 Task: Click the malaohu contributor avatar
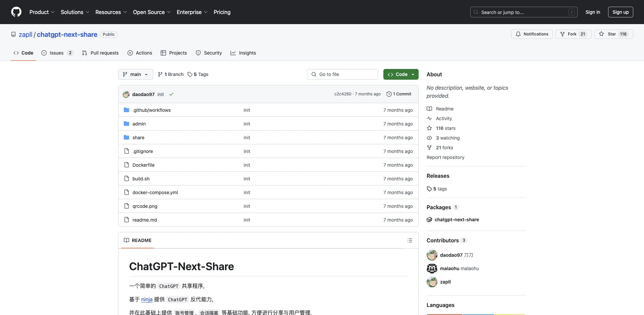(432, 268)
